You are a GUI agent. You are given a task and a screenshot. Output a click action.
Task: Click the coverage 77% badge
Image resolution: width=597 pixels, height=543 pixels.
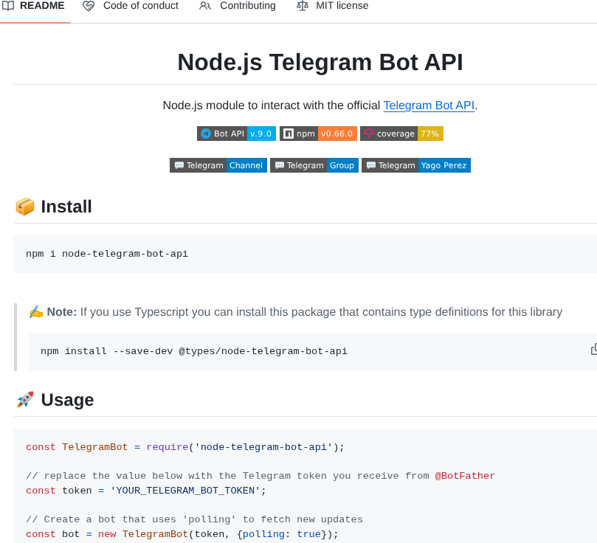[401, 134]
